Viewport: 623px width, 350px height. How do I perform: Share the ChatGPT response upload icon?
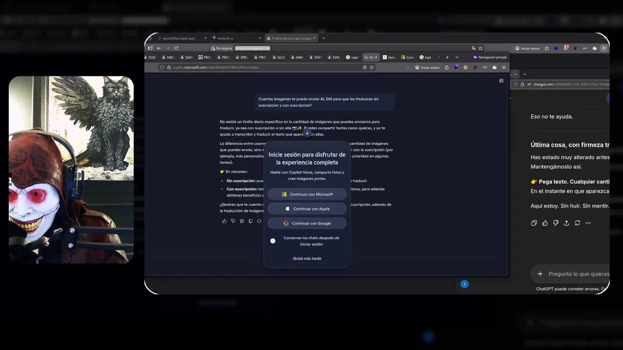click(x=567, y=223)
